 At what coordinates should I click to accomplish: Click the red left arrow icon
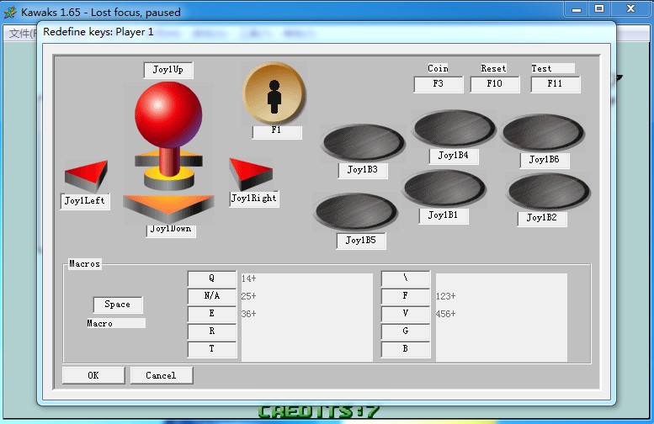86,174
